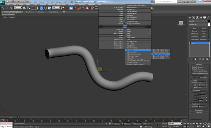Click the Bind to Space Warp icon
211x128 pixels.
(11, 8)
